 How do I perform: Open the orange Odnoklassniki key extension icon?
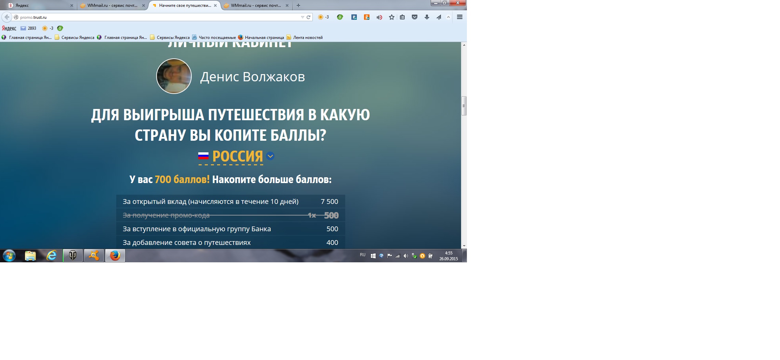pos(367,17)
